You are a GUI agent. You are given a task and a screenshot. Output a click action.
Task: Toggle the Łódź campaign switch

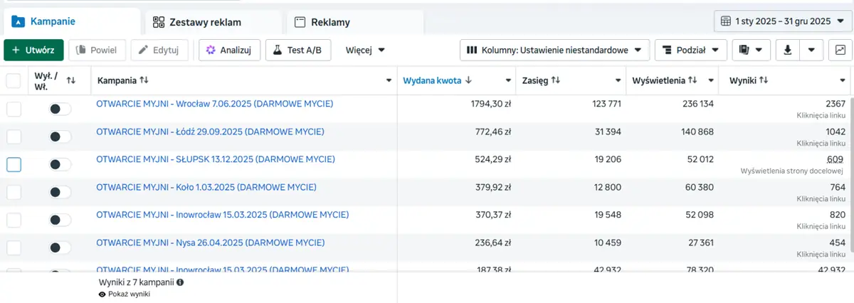(60, 137)
